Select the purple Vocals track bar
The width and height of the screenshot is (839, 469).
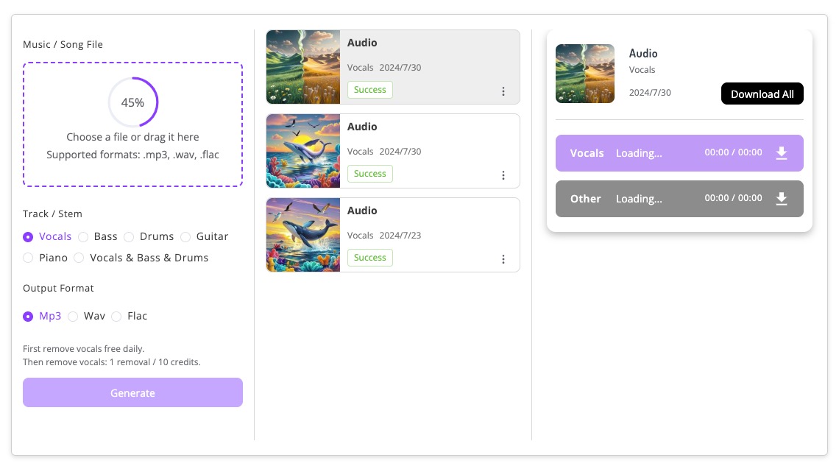[679, 153]
